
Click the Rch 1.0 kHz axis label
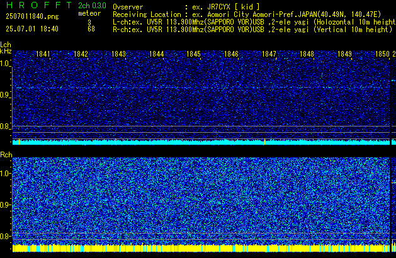click(5, 174)
